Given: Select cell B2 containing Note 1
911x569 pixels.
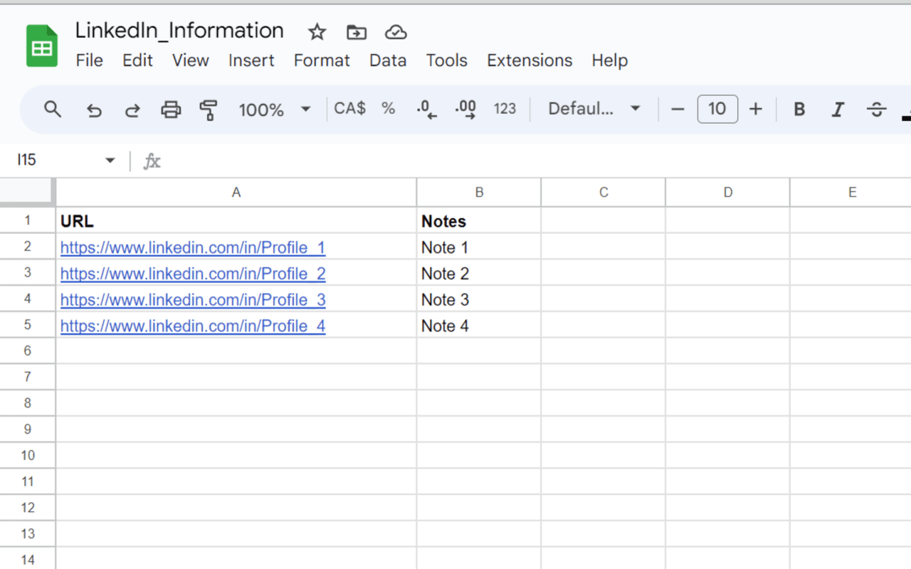Looking at the screenshot, I should pos(478,248).
